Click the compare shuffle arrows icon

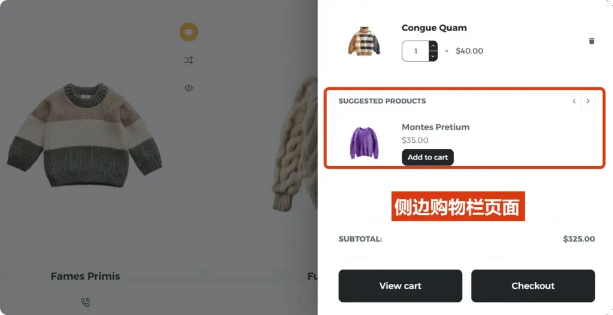pyautogui.click(x=189, y=60)
